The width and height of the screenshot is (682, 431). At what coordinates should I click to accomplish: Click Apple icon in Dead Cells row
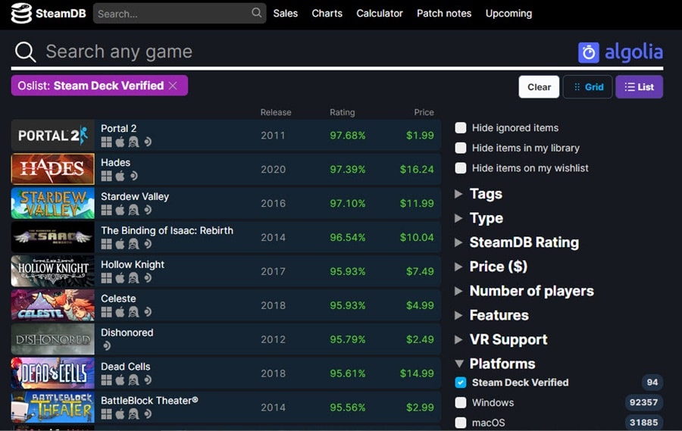click(x=120, y=380)
